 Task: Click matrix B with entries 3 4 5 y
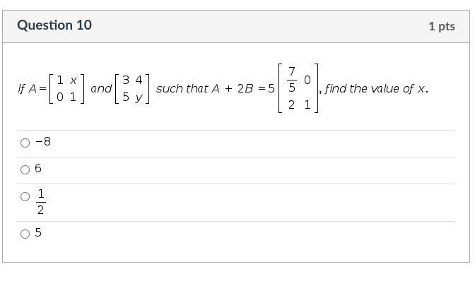tap(132, 89)
